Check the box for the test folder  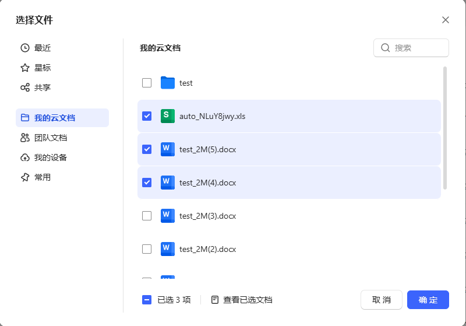(147, 83)
